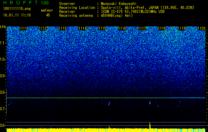Image resolution: width=208 pixels, height=132 pixels.
Task: Select the 1120 time marker
Action: coord(201,28)
